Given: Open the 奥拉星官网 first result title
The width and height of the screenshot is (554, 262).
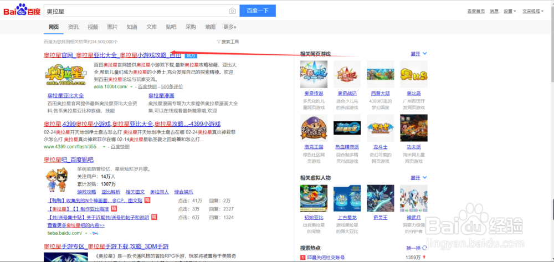Looking at the screenshot, I should 112,55.
